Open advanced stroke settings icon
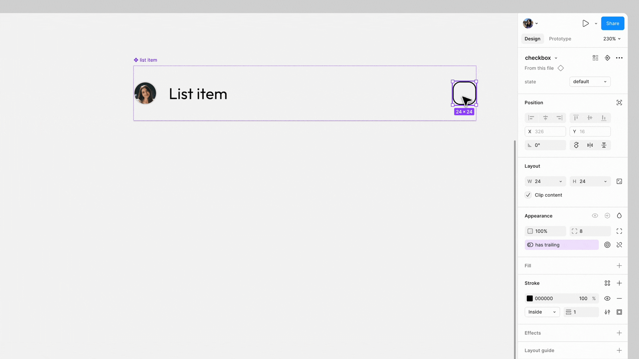The image size is (639, 359). 607,312
